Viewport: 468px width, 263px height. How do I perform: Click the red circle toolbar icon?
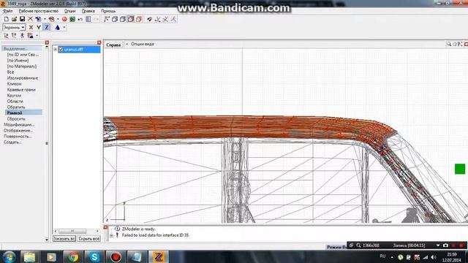(x=64, y=19)
